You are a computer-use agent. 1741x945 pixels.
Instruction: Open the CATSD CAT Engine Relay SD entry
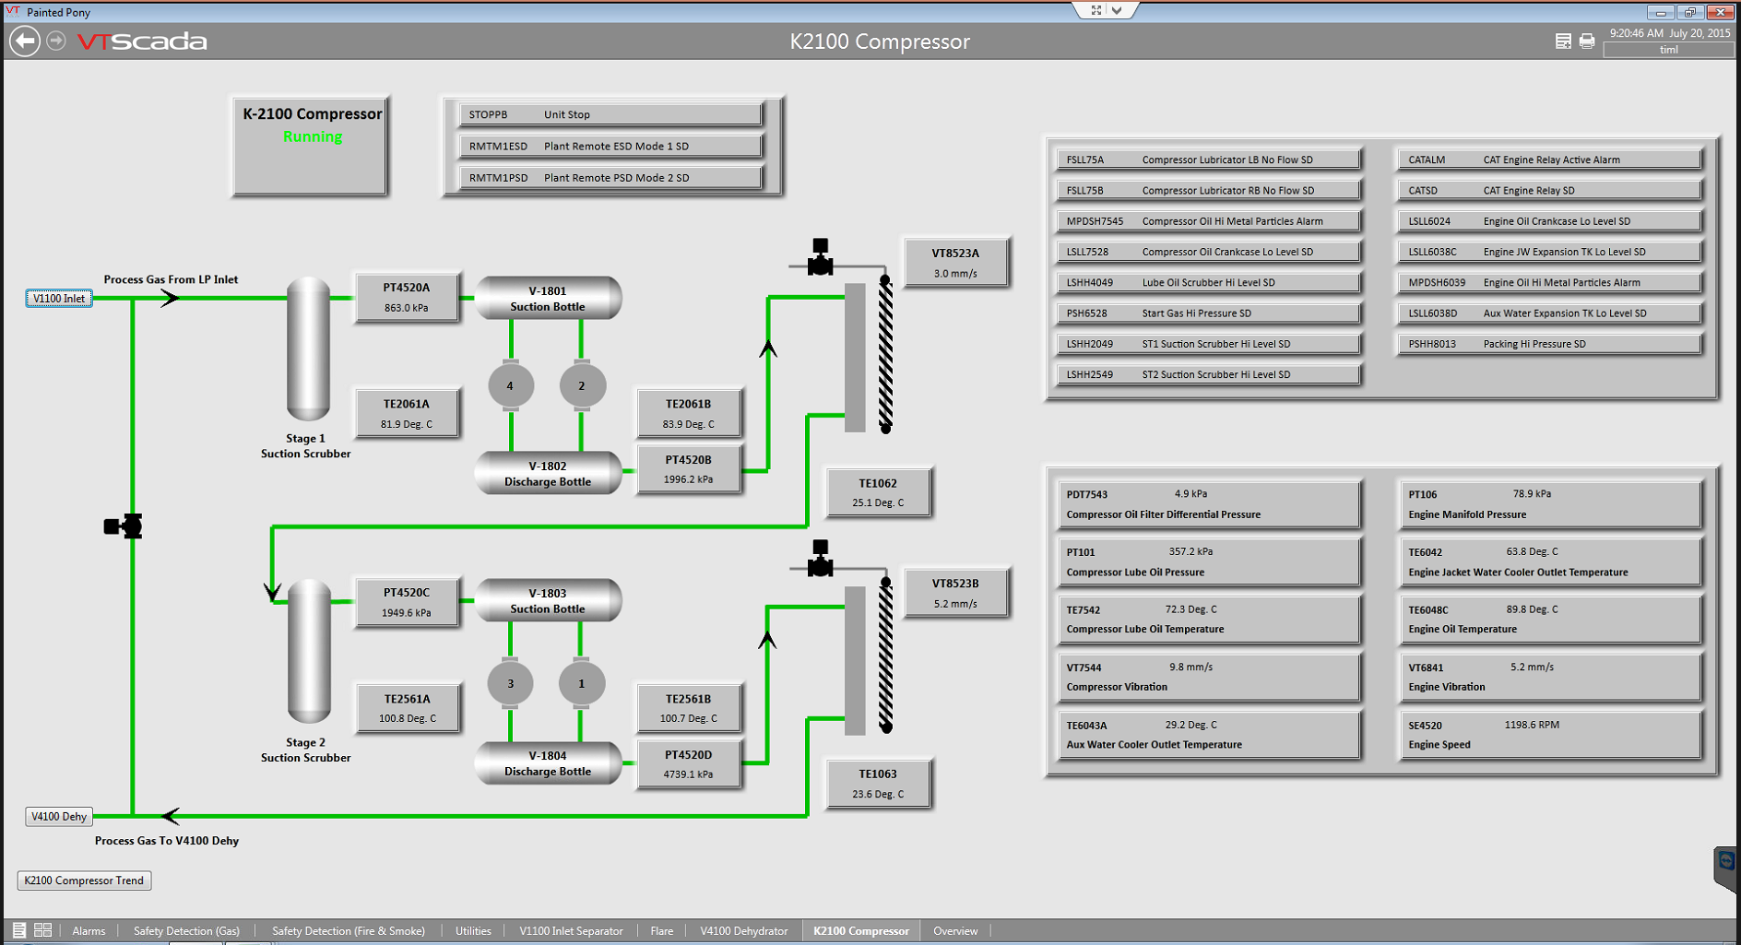click(x=1547, y=190)
